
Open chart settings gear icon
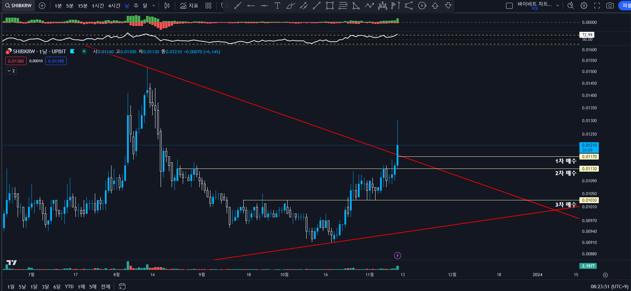pos(584,6)
